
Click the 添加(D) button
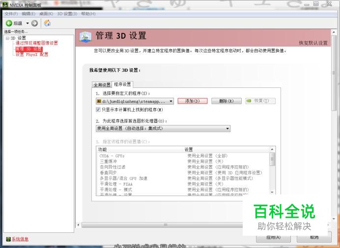[x=193, y=101]
